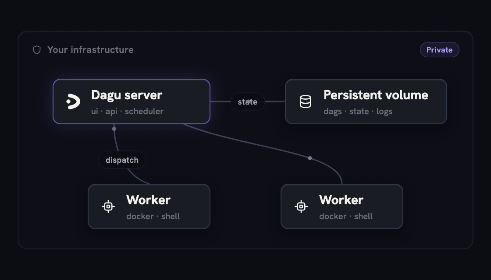Screen dimensions: 491x280
Task: Click the state connection label
Action: (248, 101)
